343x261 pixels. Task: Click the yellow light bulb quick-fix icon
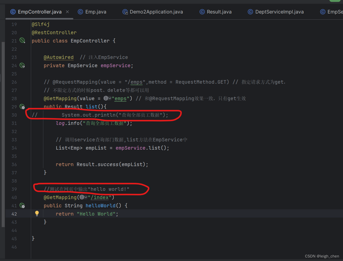click(37, 213)
